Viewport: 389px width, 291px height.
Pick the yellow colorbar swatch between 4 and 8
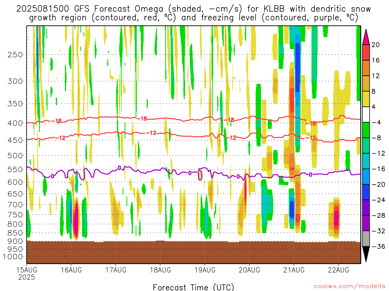coord(366,99)
